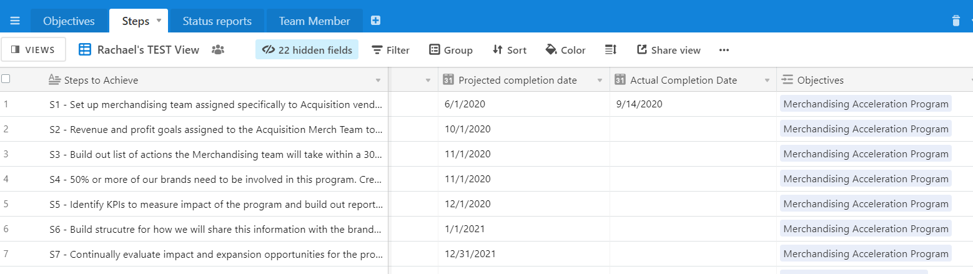This screenshot has width=973, height=274.
Task: Click text field icon in Steps to Achieve header
Action: [54, 80]
